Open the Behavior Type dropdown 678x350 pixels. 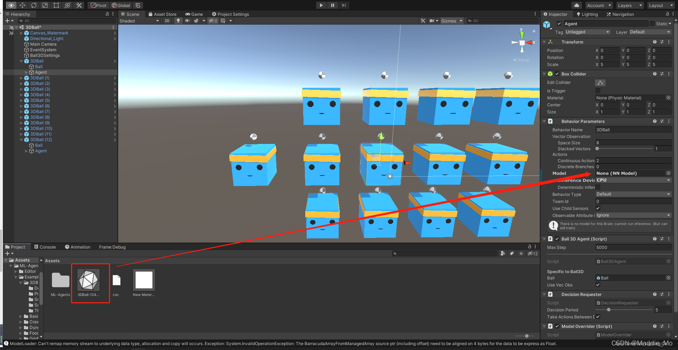point(633,194)
